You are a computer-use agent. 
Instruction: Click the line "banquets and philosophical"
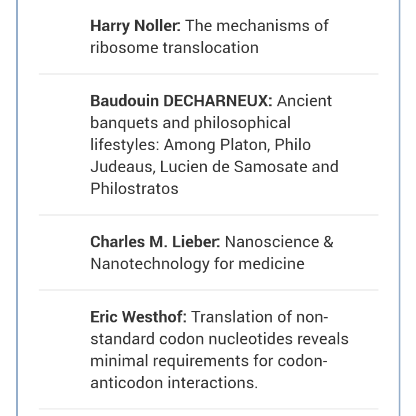click(190, 123)
